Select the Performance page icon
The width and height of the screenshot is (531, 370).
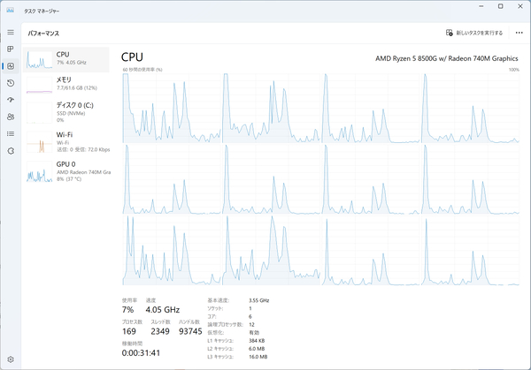[x=11, y=66]
